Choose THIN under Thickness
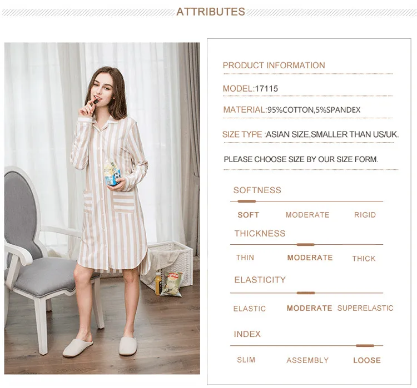This screenshot has height=388, width=417. tap(245, 258)
